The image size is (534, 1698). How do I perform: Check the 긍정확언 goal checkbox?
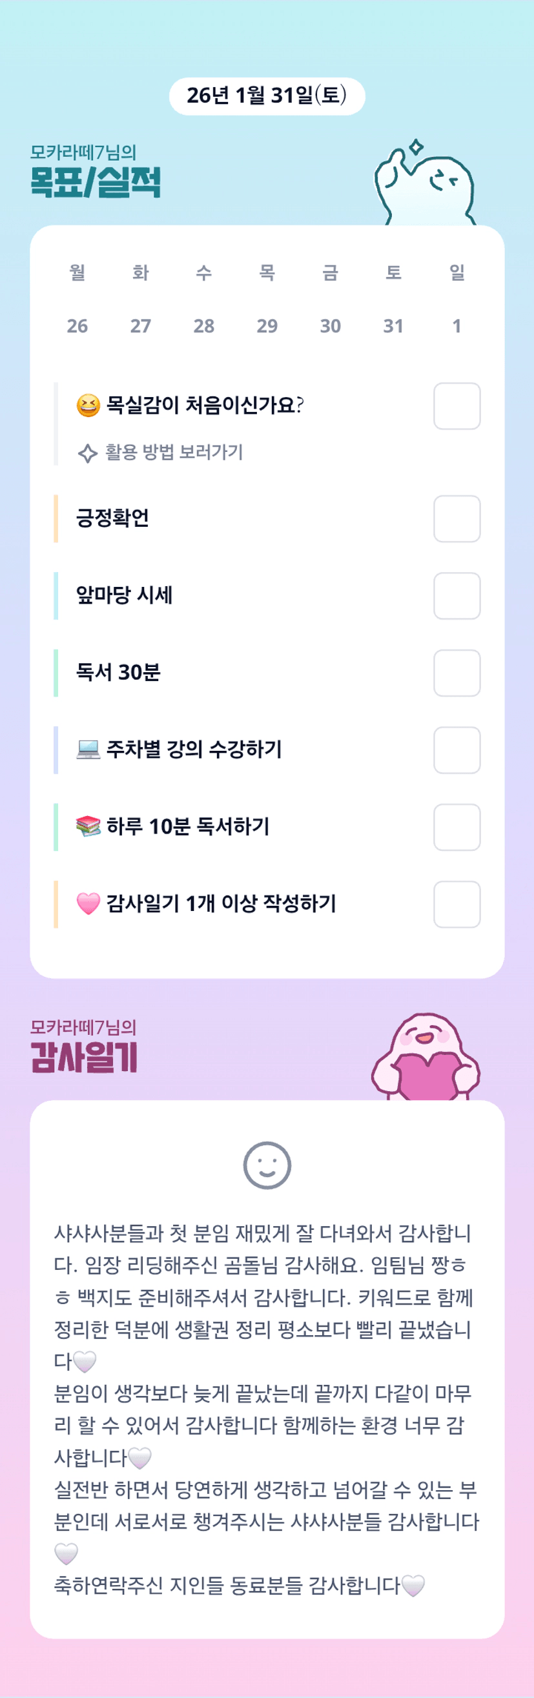coord(457,518)
